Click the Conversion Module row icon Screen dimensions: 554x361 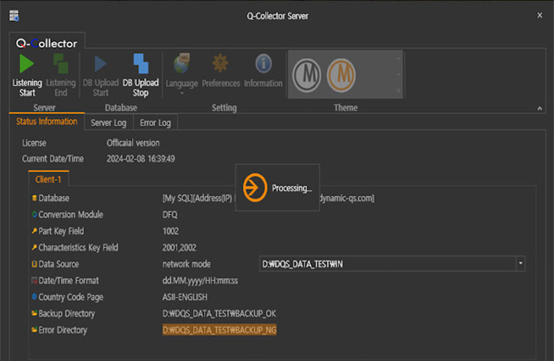pyautogui.click(x=34, y=214)
